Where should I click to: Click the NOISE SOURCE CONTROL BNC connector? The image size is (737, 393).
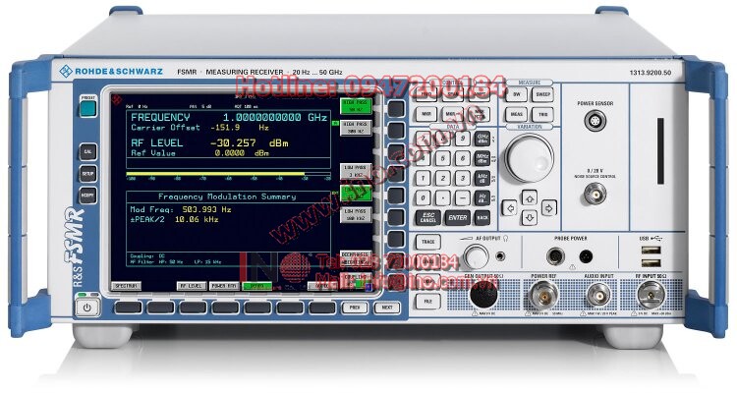[x=595, y=194]
